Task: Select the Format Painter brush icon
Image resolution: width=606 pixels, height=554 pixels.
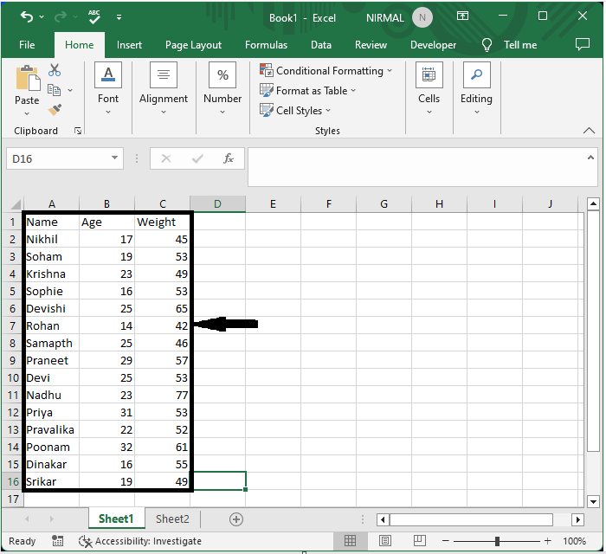Action: pyautogui.click(x=55, y=110)
